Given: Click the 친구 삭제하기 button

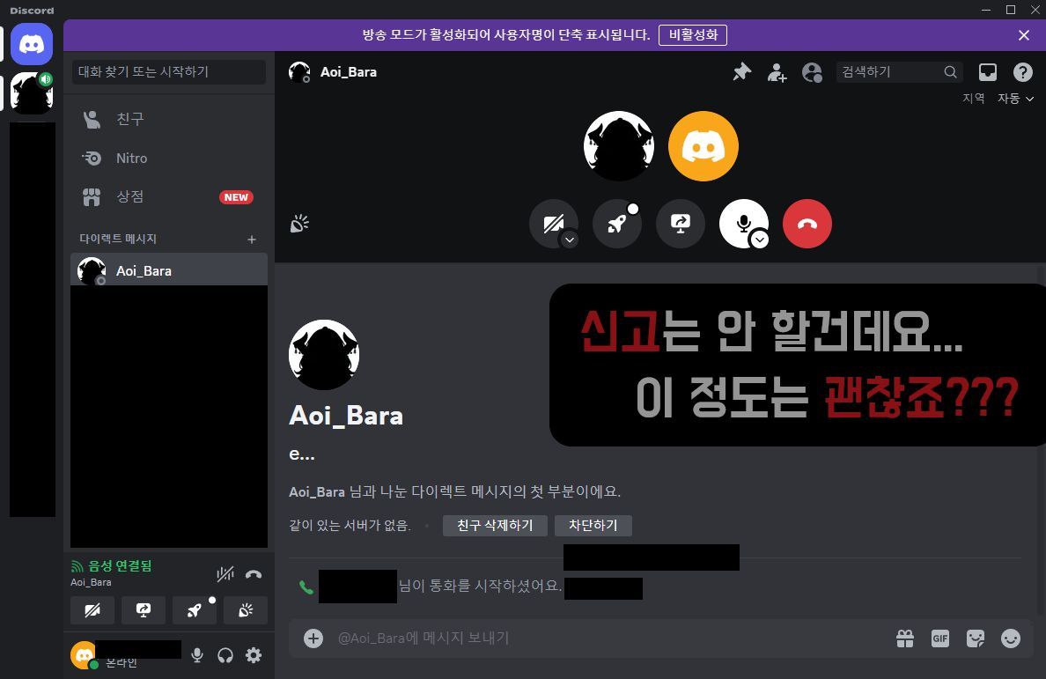Looking at the screenshot, I should coord(495,525).
